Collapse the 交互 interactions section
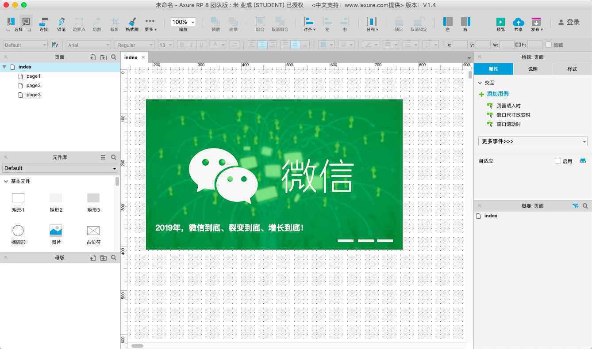Viewport: 592px width, 349px height. point(480,83)
